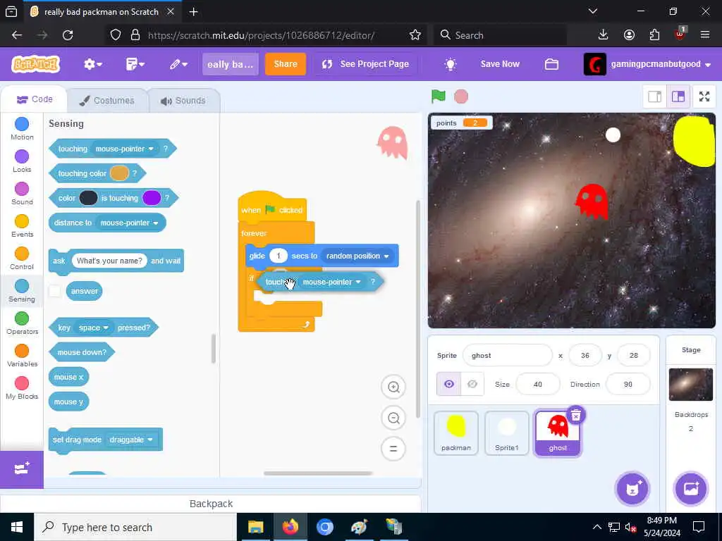
Task: Click See Project Page button
Action: coord(366,64)
